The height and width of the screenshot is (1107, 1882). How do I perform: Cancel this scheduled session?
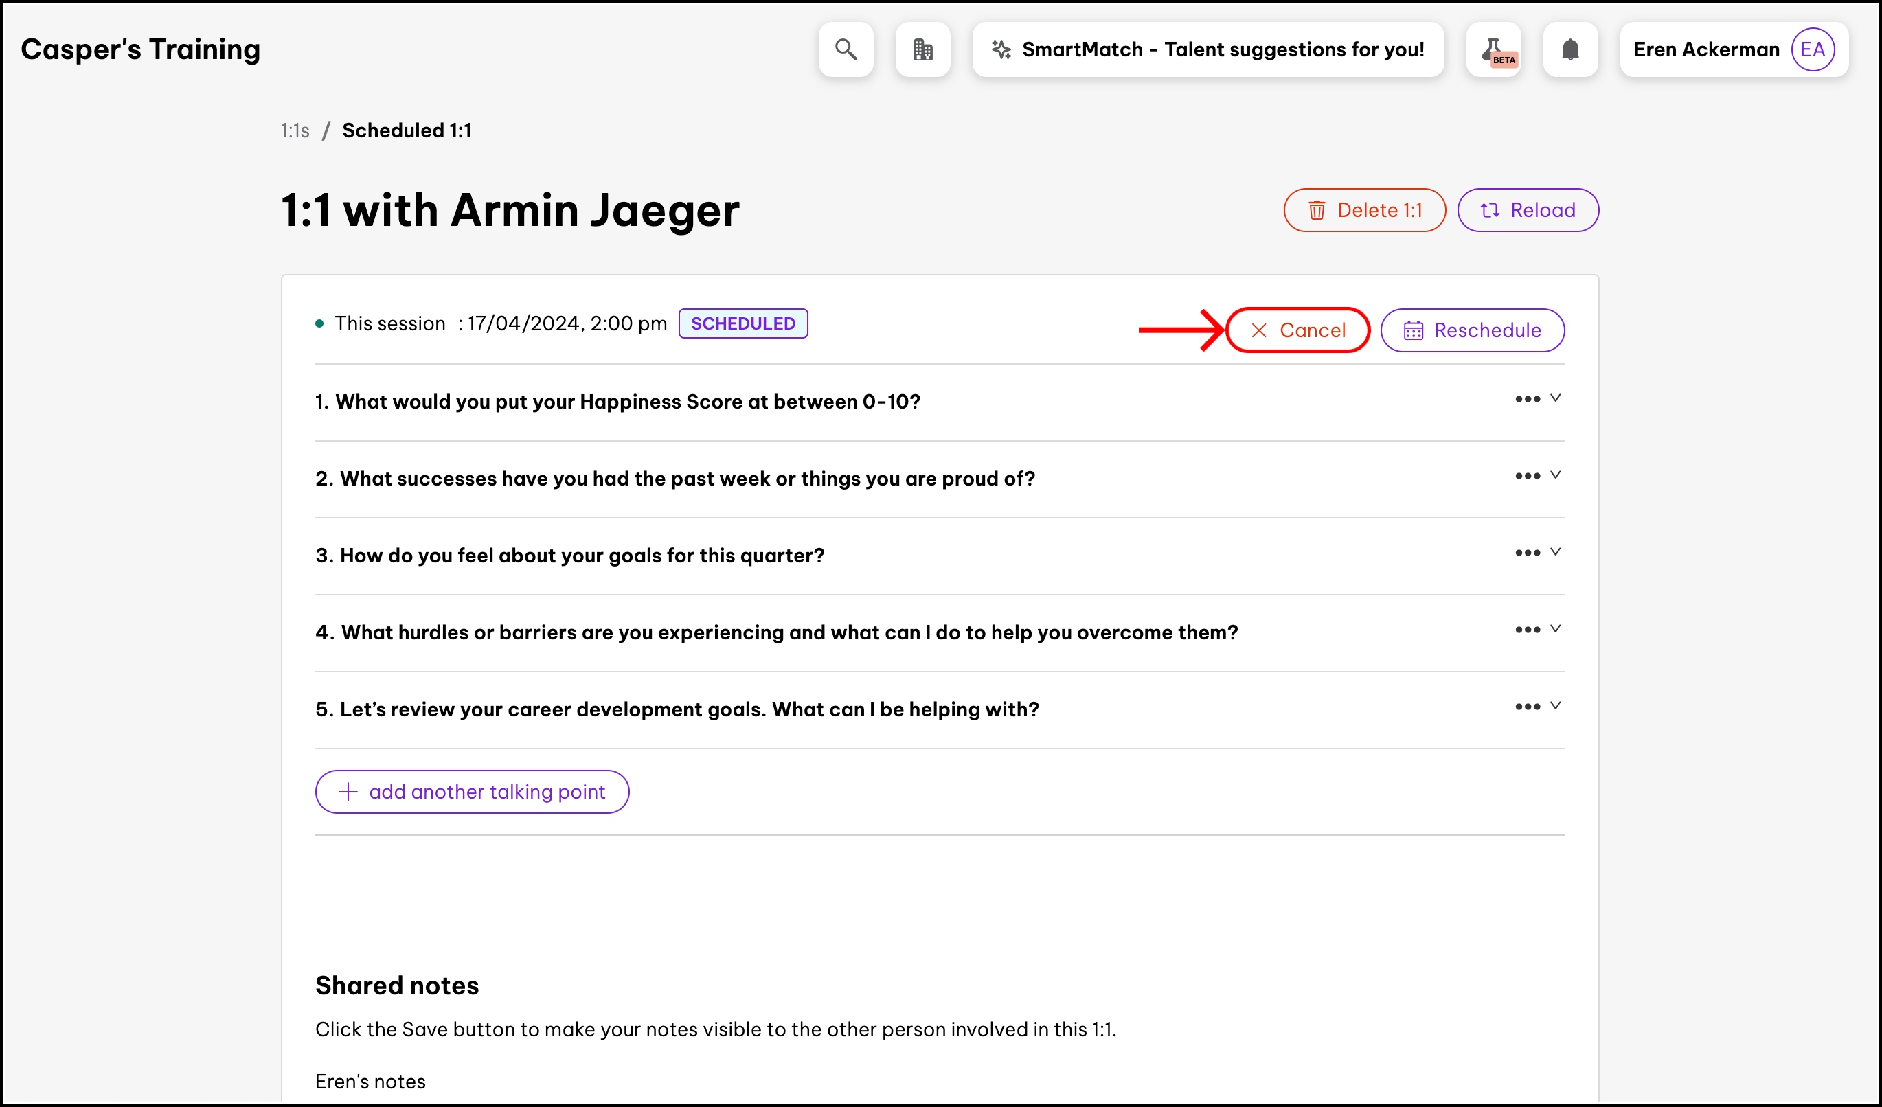tap(1297, 330)
